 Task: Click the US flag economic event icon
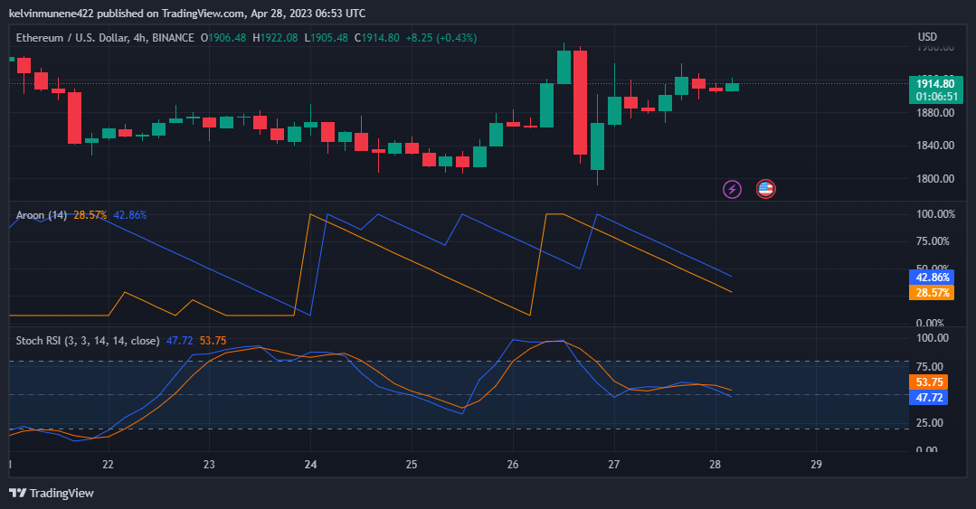(x=765, y=189)
